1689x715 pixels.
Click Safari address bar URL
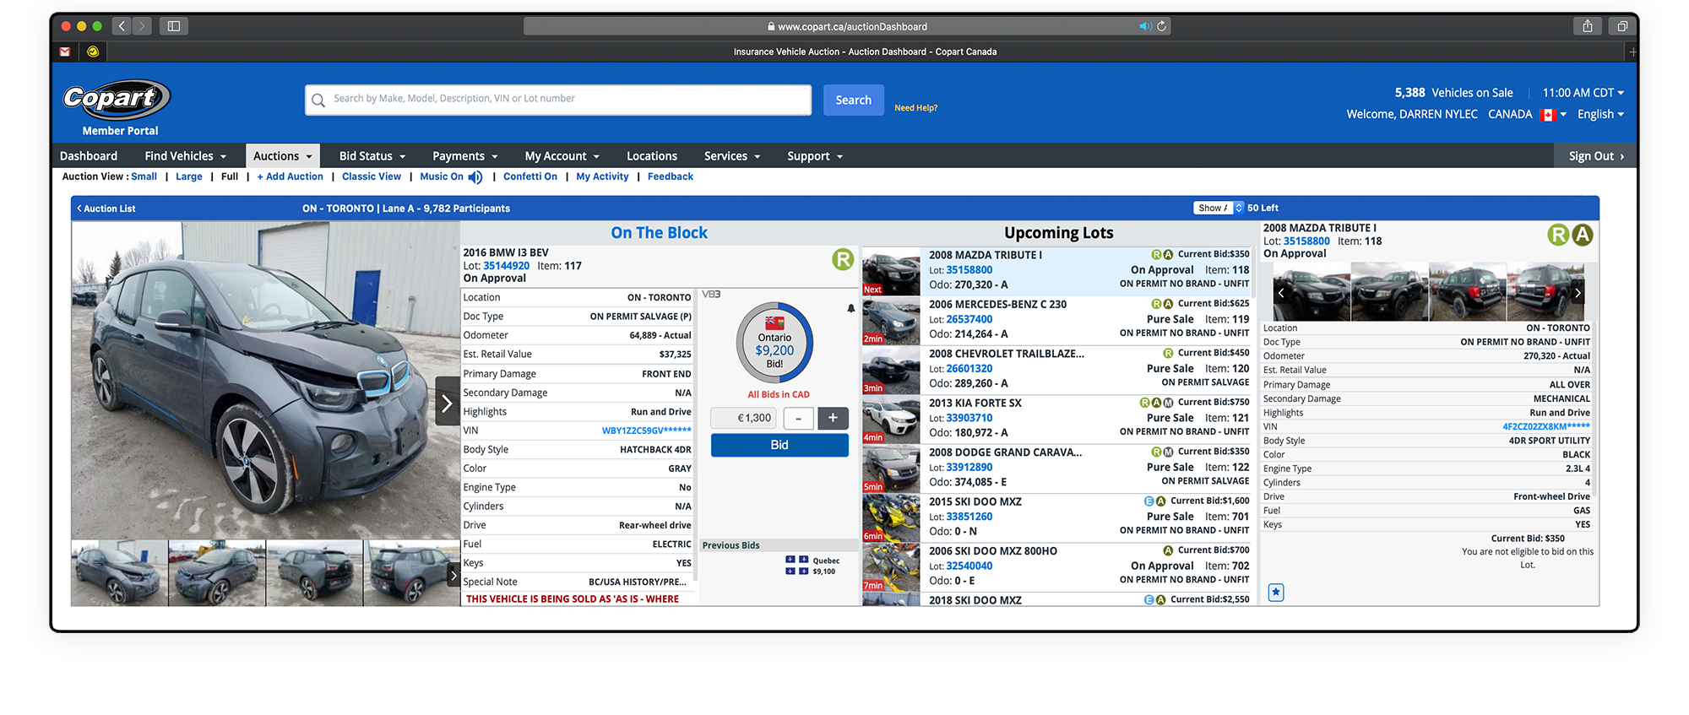click(x=847, y=26)
